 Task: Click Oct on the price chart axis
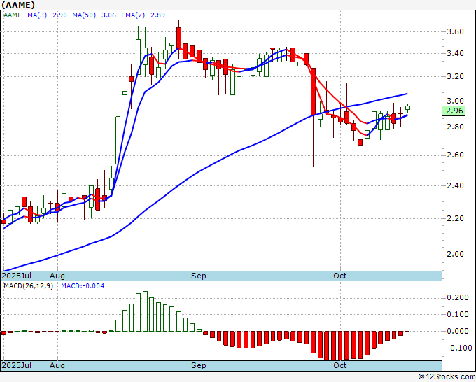340,276
